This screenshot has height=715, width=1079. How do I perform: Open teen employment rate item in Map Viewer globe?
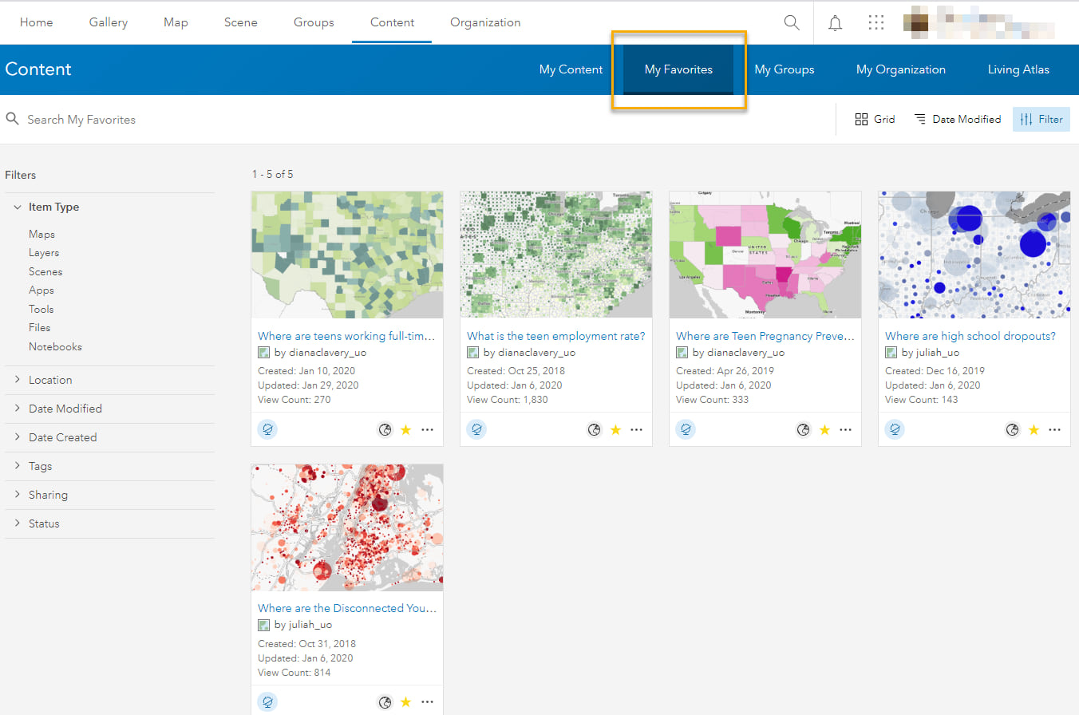pos(595,429)
